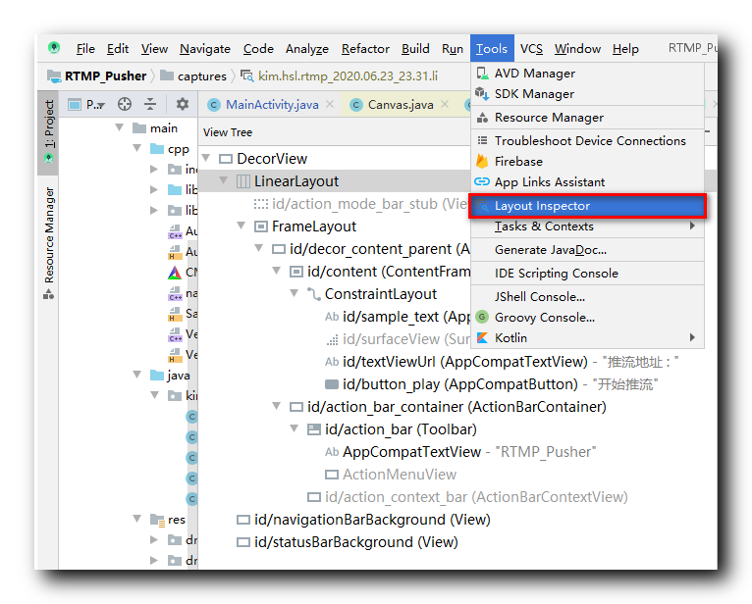Select id/action_mode_bar_stub node
752x604 pixels.
pos(360,204)
